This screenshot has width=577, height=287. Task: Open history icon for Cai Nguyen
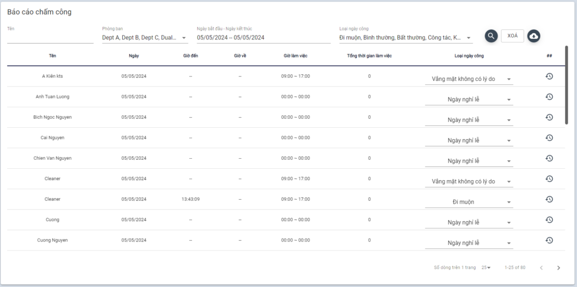coord(549,138)
